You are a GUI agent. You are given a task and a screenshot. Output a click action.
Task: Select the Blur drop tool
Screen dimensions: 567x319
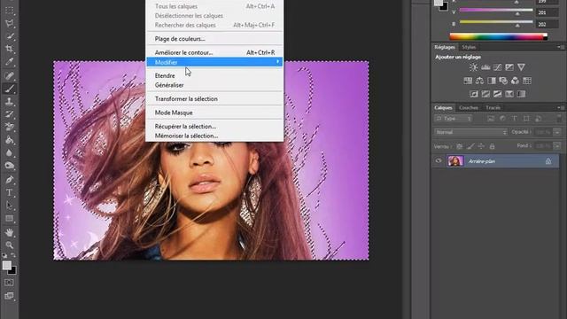[x=10, y=152]
